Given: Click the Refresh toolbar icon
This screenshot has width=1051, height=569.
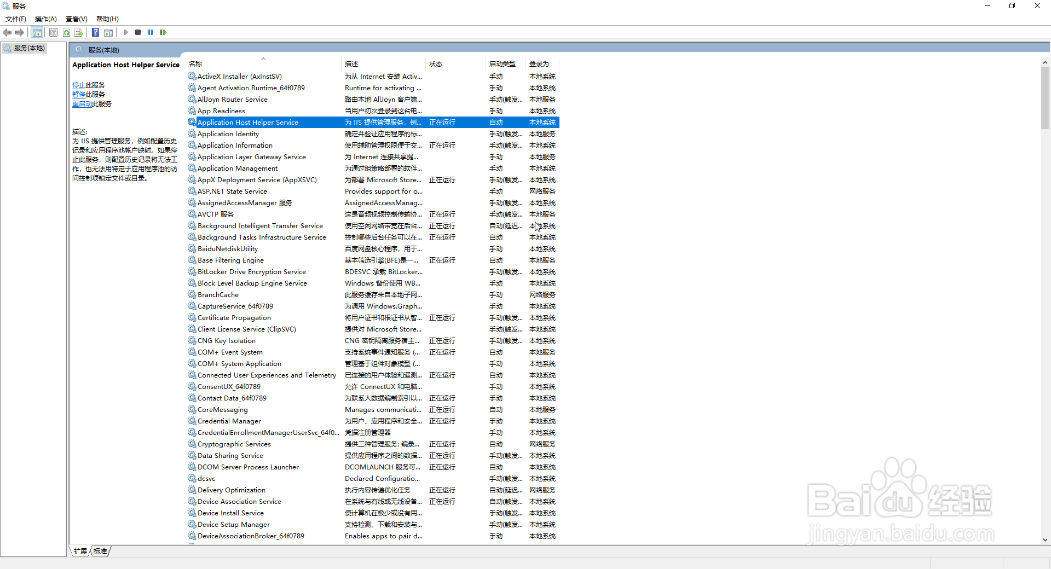Looking at the screenshot, I should [66, 32].
